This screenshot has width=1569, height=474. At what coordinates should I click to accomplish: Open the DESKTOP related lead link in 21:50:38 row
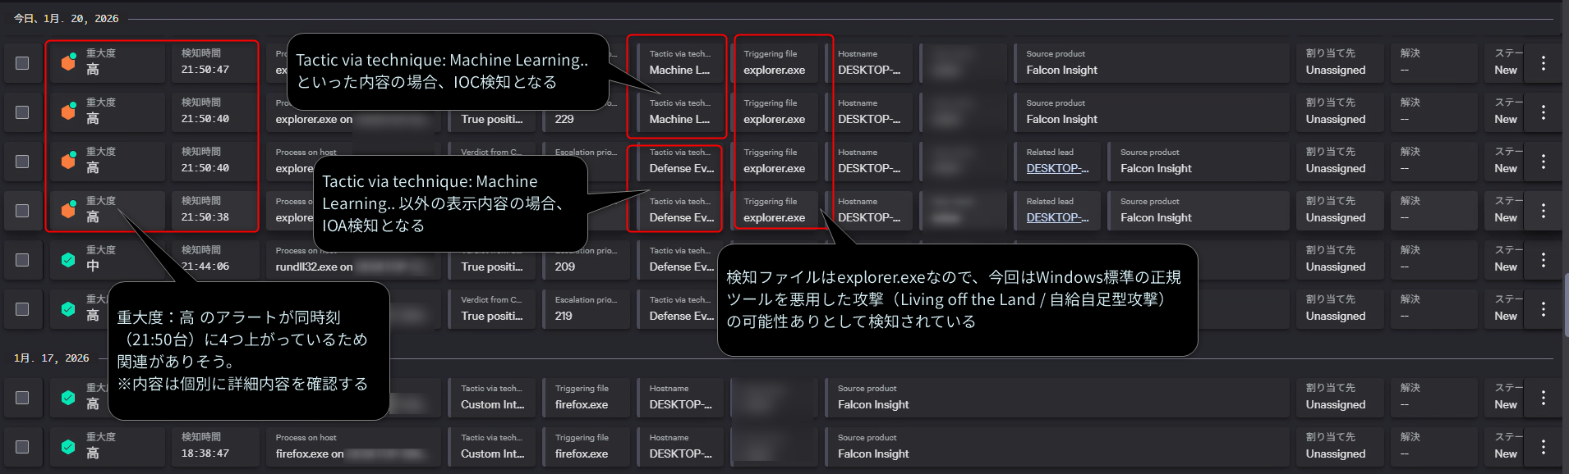(1056, 217)
